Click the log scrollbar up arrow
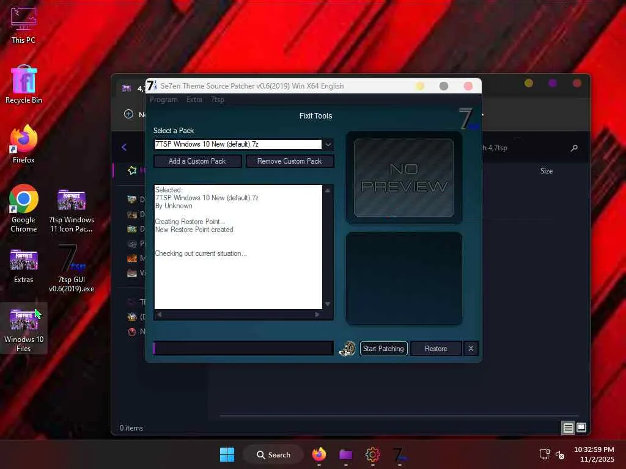Image resolution: width=626 pixels, height=469 pixels. [328, 191]
